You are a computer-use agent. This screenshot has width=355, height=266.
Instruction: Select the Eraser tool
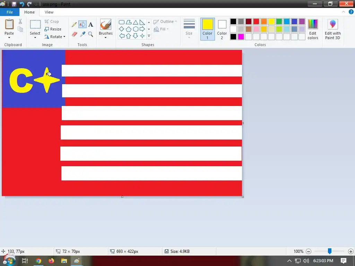pos(75,34)
